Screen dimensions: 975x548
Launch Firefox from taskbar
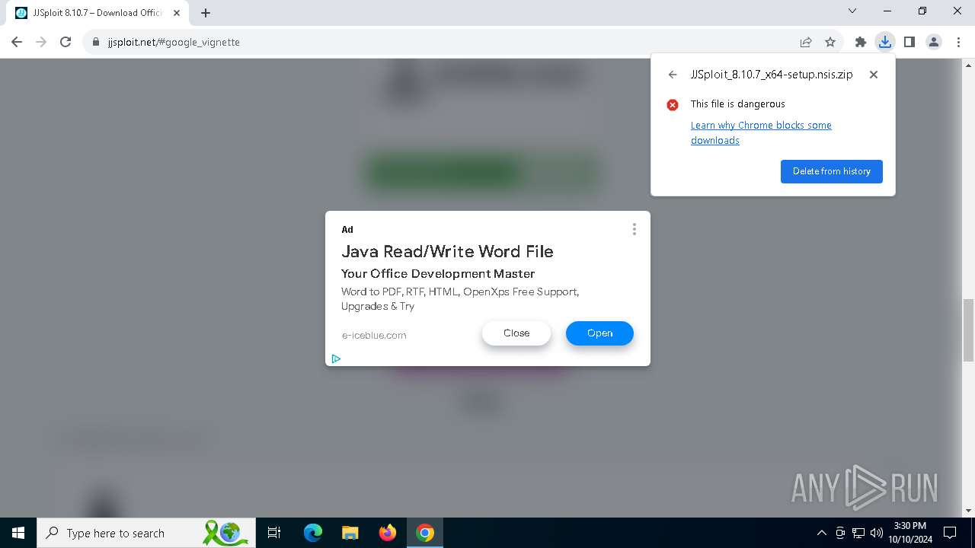388,533
